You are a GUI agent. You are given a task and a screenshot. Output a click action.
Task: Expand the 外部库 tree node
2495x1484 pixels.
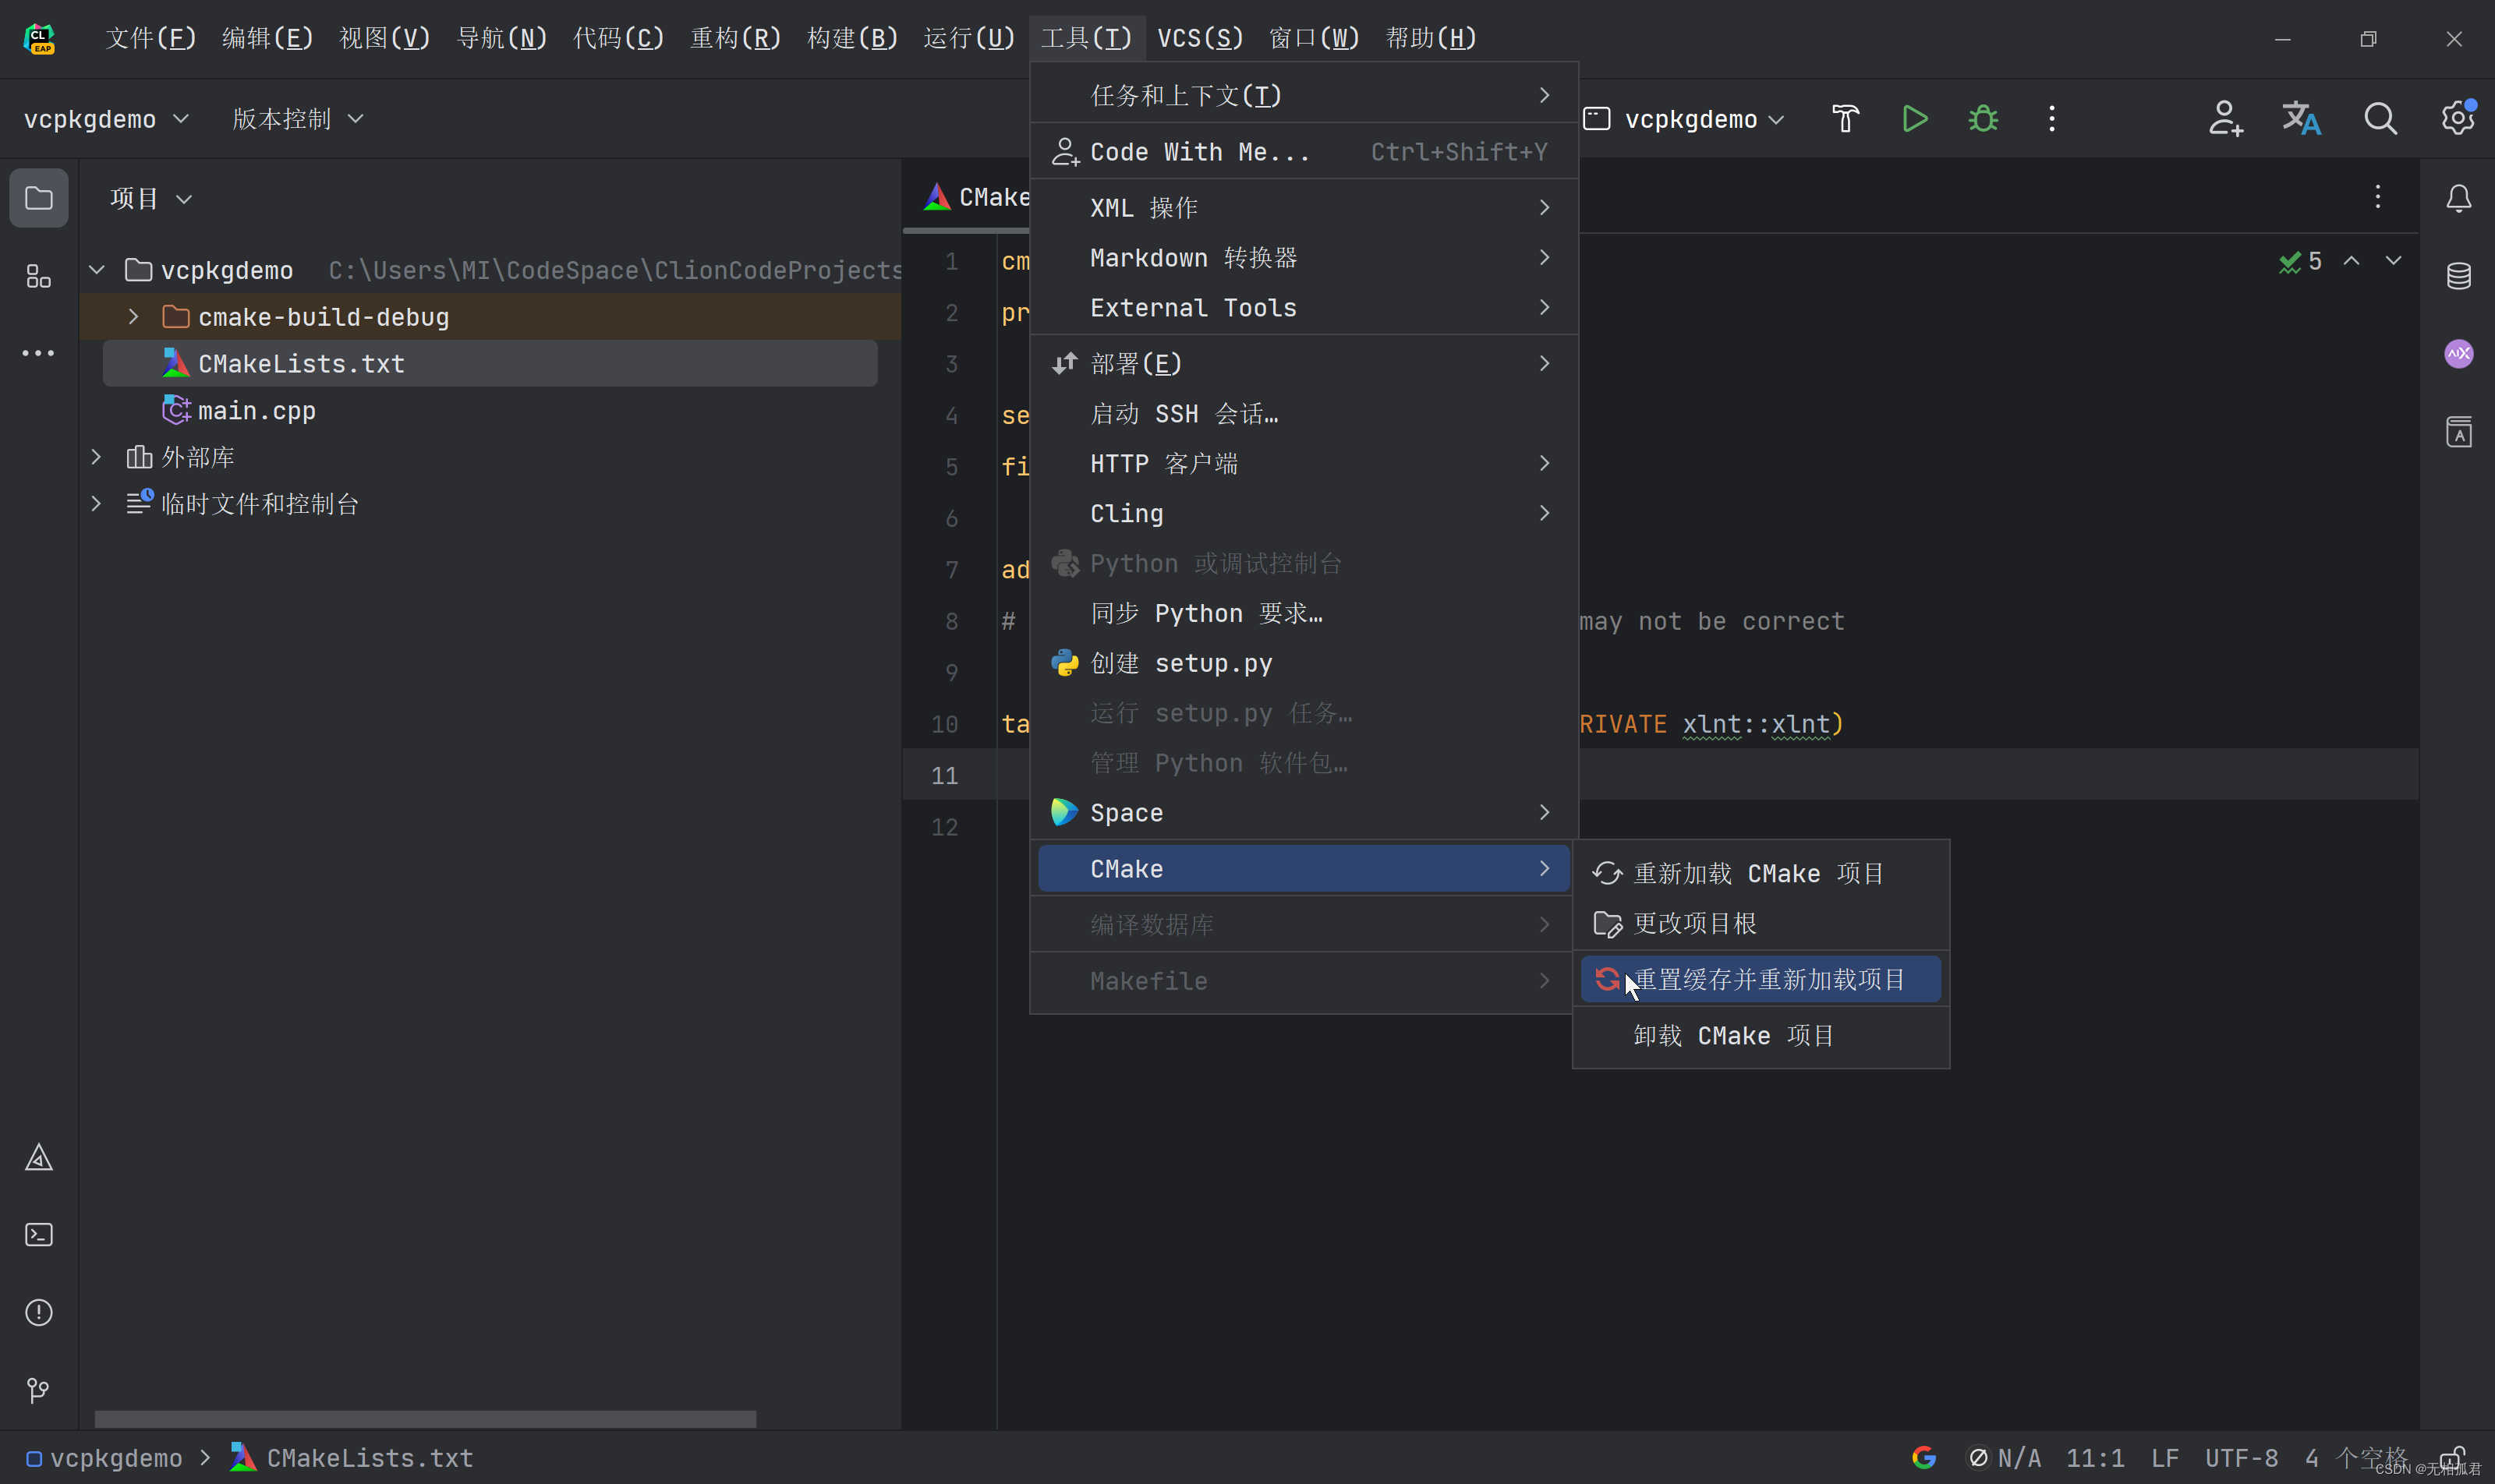tap(96, 457)
